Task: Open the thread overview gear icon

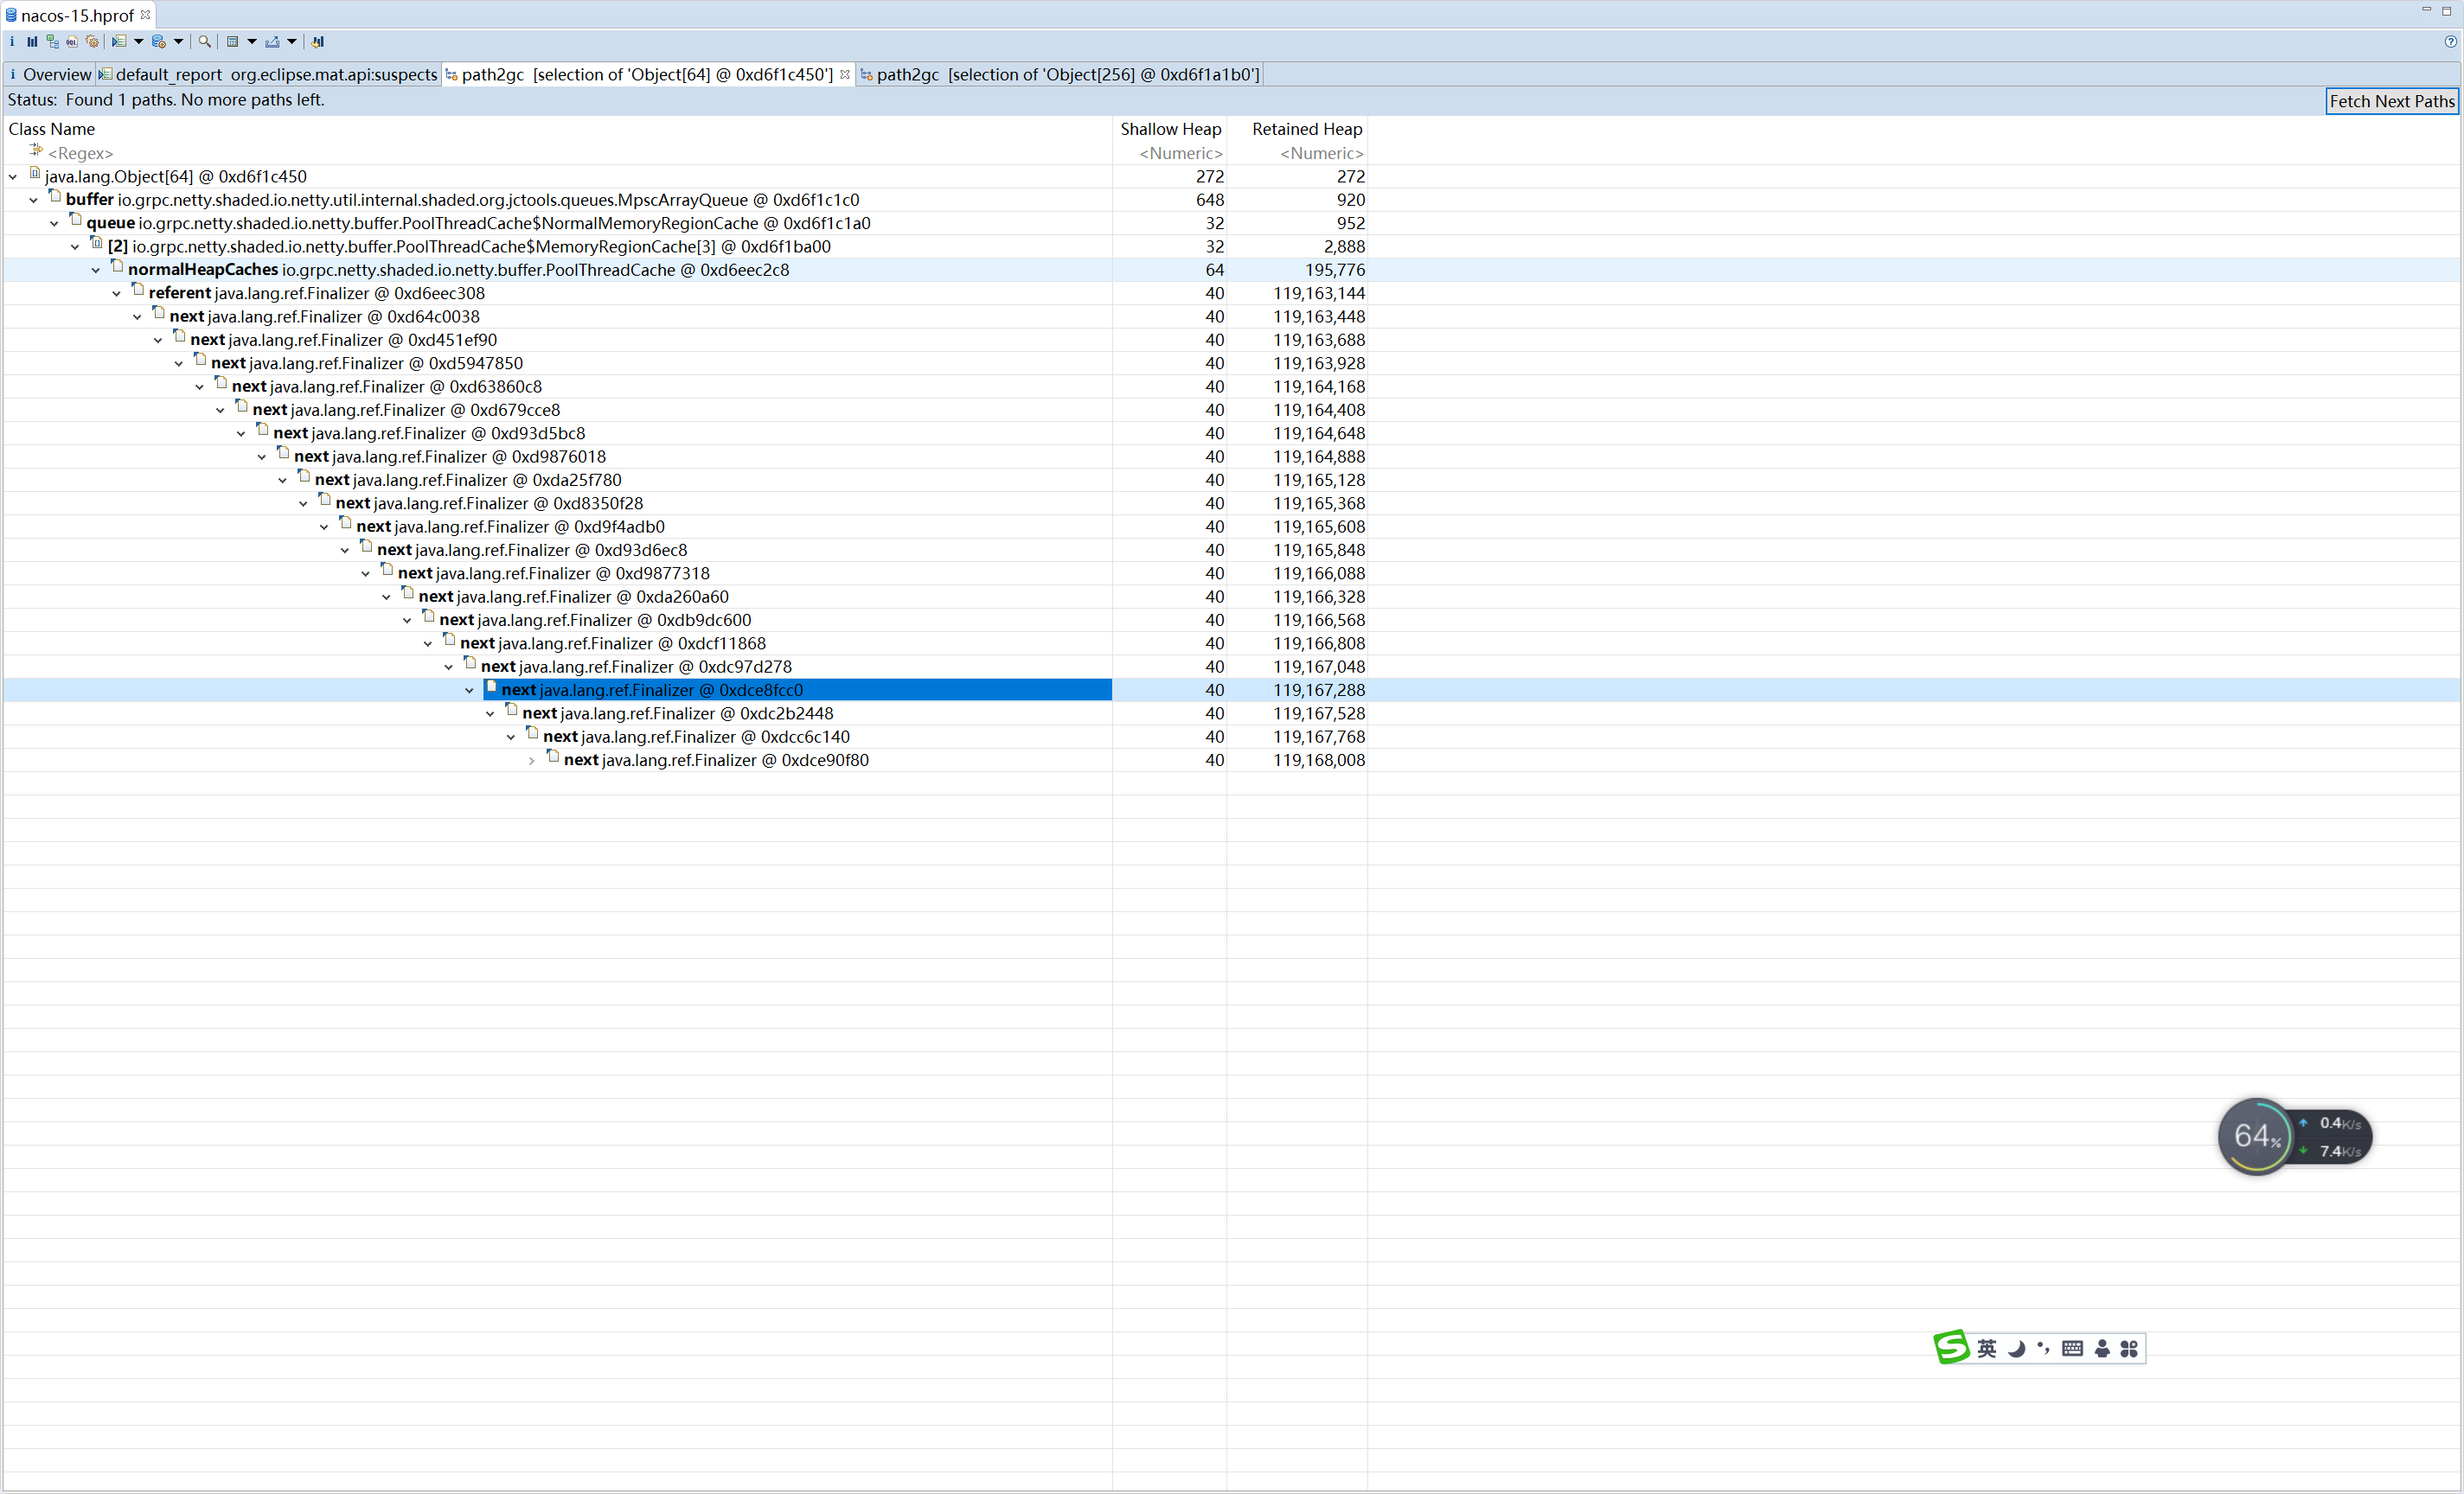Action: pos(92,42)
